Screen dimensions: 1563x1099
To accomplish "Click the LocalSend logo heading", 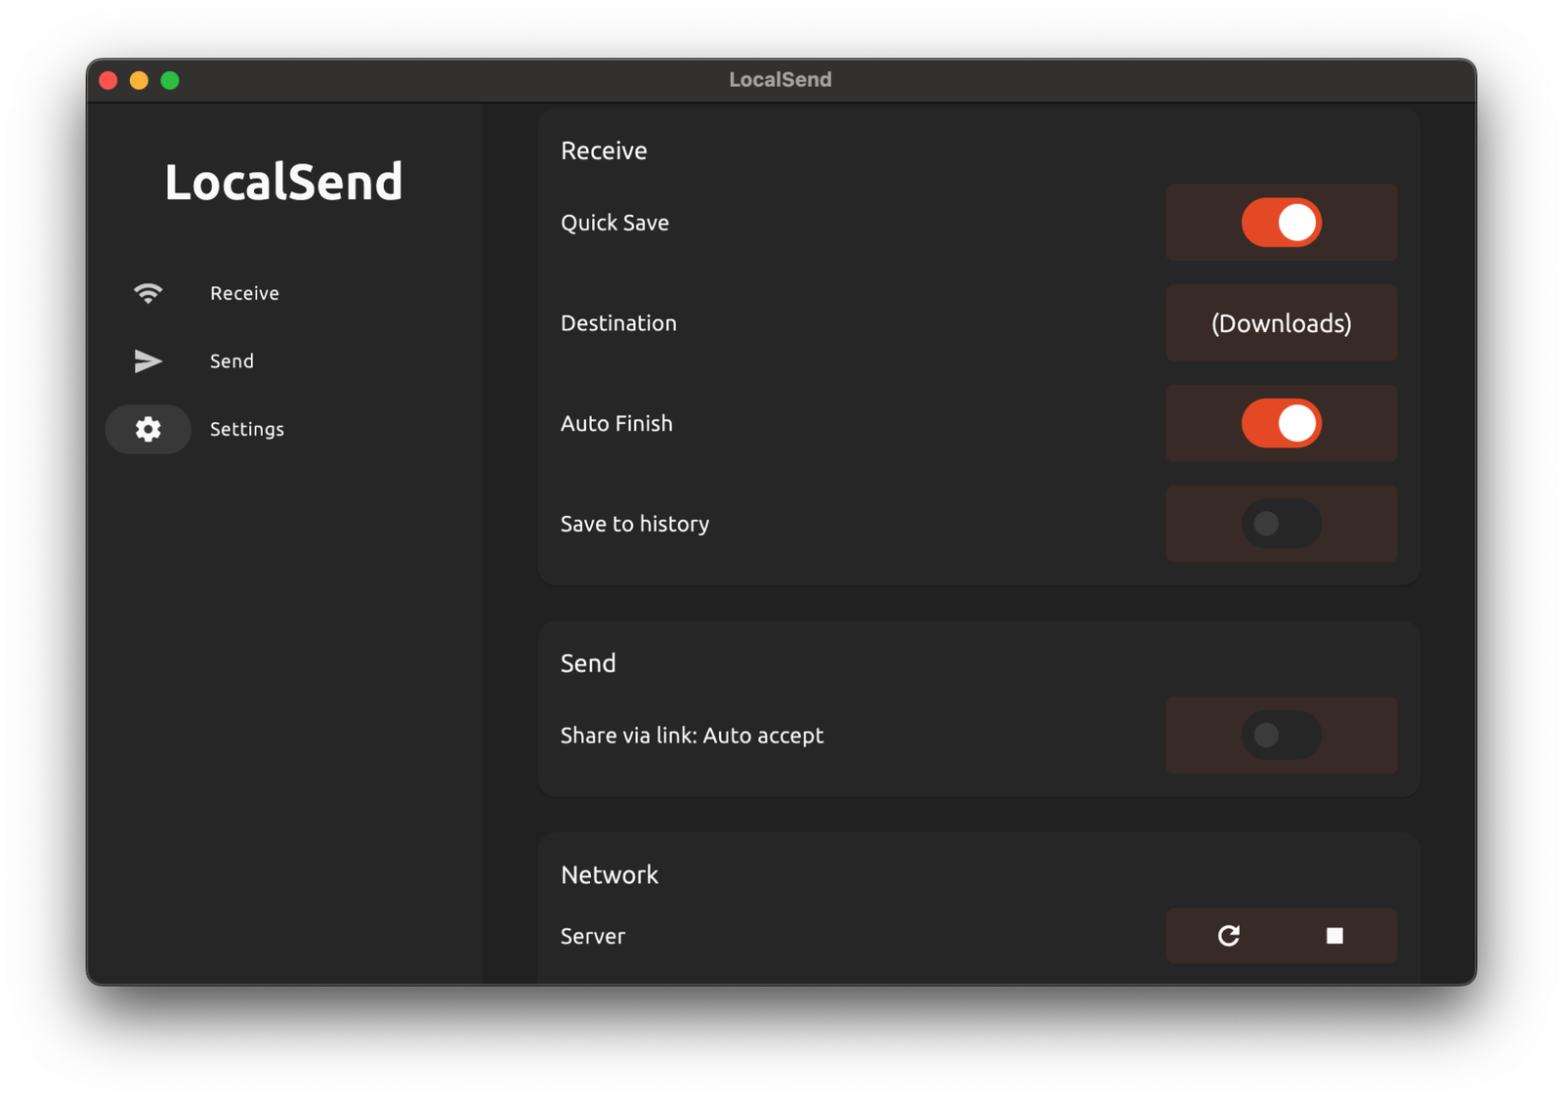I will (x=283, y=182).
